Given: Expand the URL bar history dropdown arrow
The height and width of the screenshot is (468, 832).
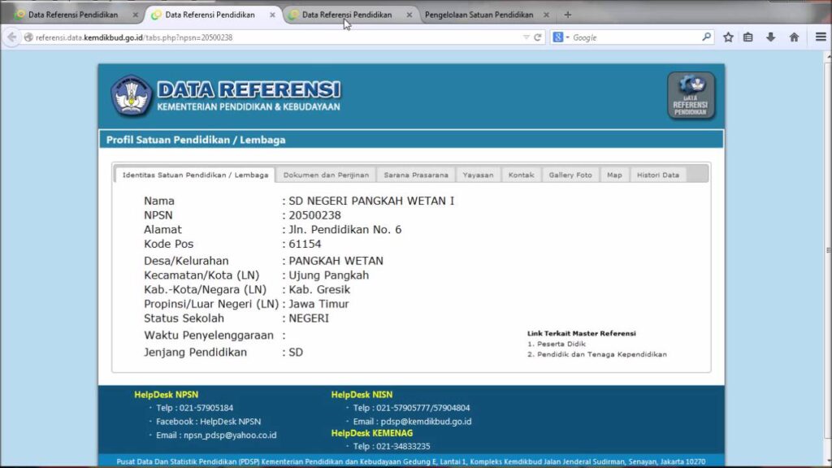Looking at the screenshot, I should [x=526, y=37].
